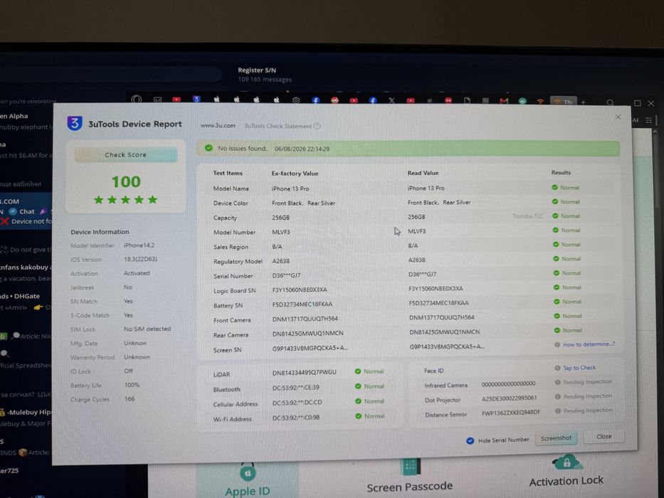Open the 3uTools Check Statement help link
Viewport: 664px width, 498px height.
coord(283,126)
